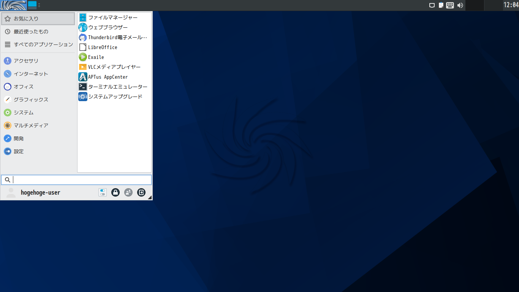Open the display tray icon
Image resolution: width=519 pixels, height=292 pixels.
pyautogui.click(x=432, y=5)
